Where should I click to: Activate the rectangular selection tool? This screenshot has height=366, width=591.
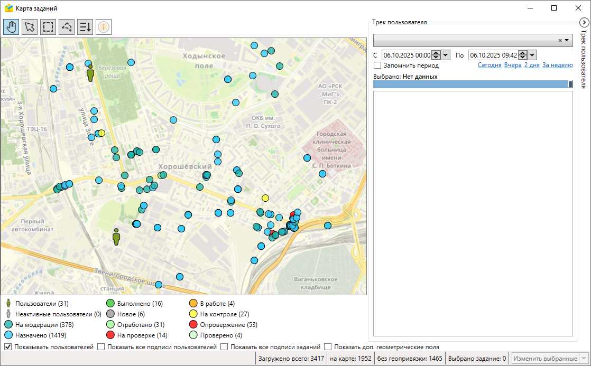[49, 26]
